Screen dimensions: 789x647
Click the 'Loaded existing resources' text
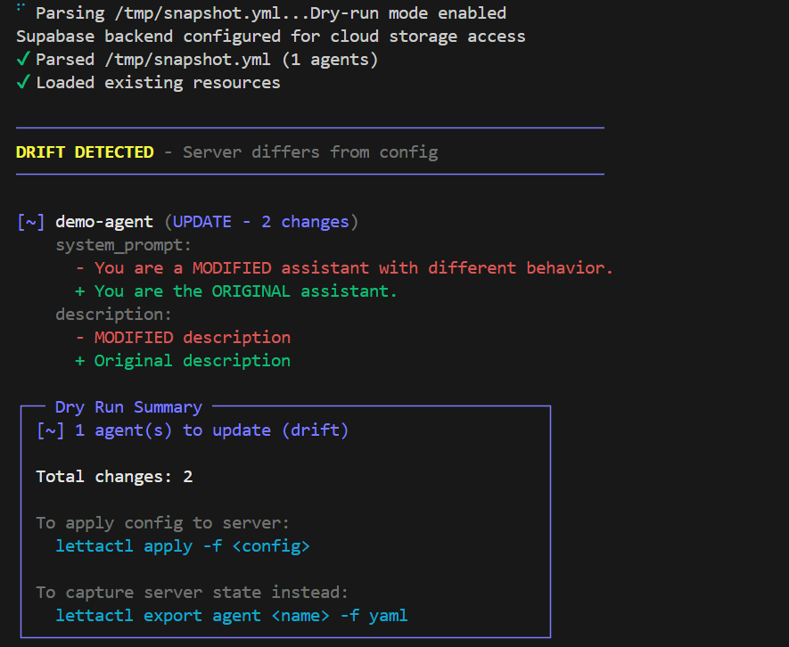[x=158, y=83]
